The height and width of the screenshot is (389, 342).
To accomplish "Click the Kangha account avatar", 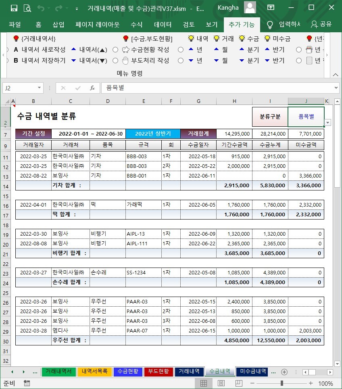I will point(250,7).
